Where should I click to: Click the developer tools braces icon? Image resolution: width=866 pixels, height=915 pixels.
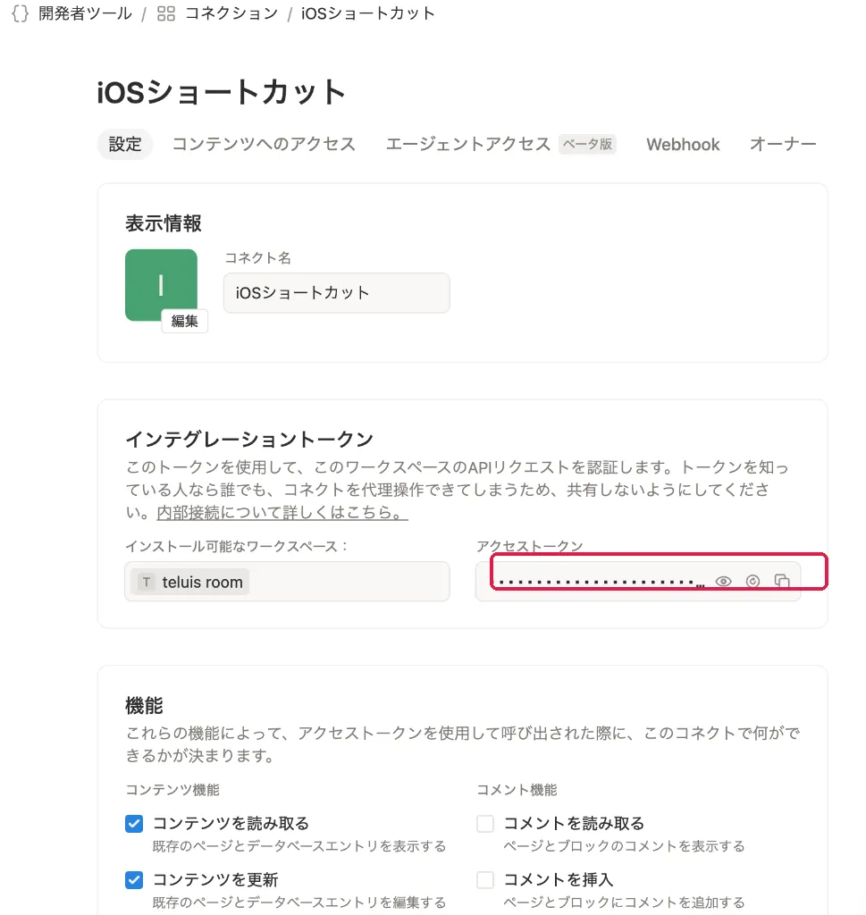pos(20,13)
